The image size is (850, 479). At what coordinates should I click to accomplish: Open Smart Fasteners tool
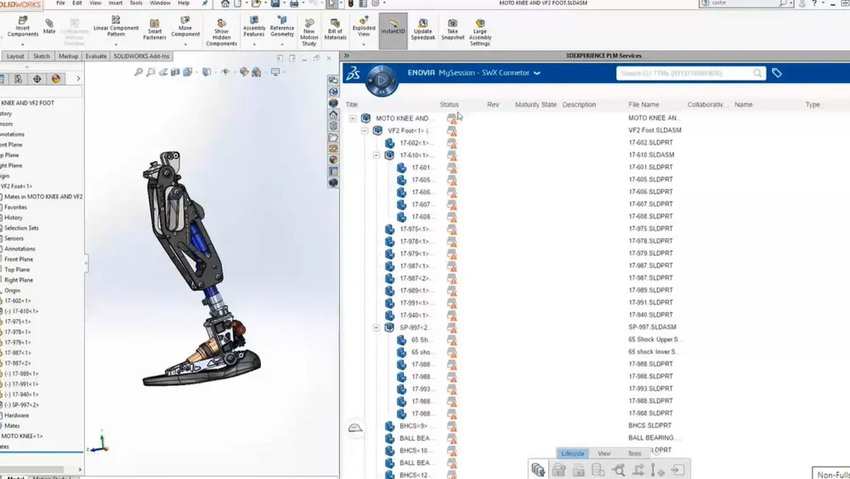155,30
